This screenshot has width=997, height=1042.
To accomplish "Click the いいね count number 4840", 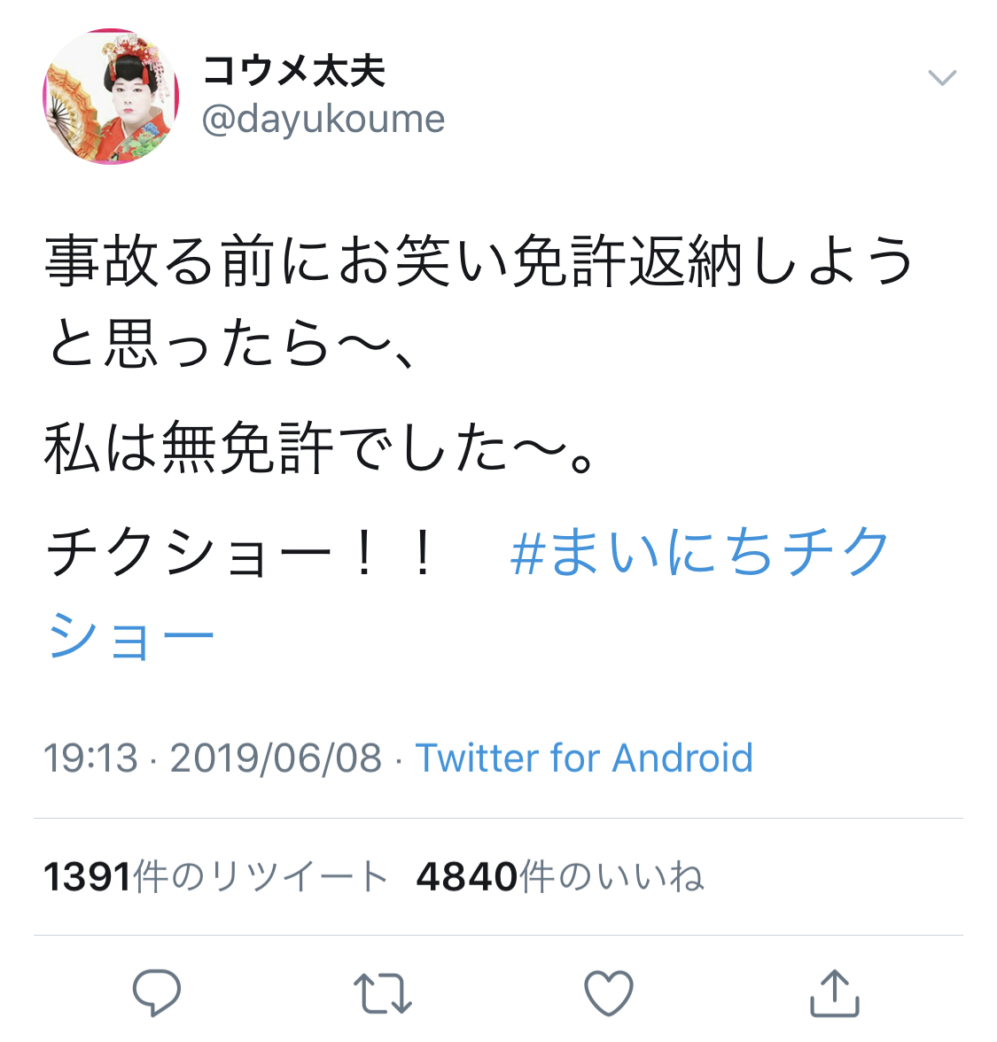I will 467,876.
